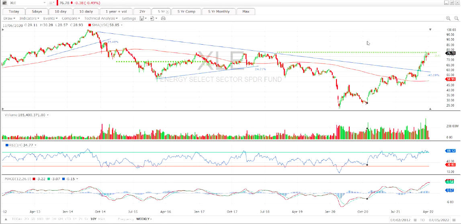
Task: Click the export document icon
Action: (152, 18)
